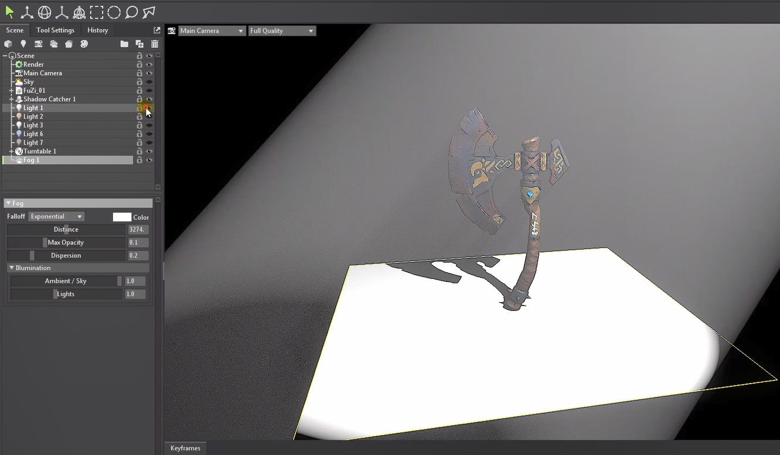Click the add light bulb icon
The width and height of the screenshot is (780, 455).
coord(23,44)
